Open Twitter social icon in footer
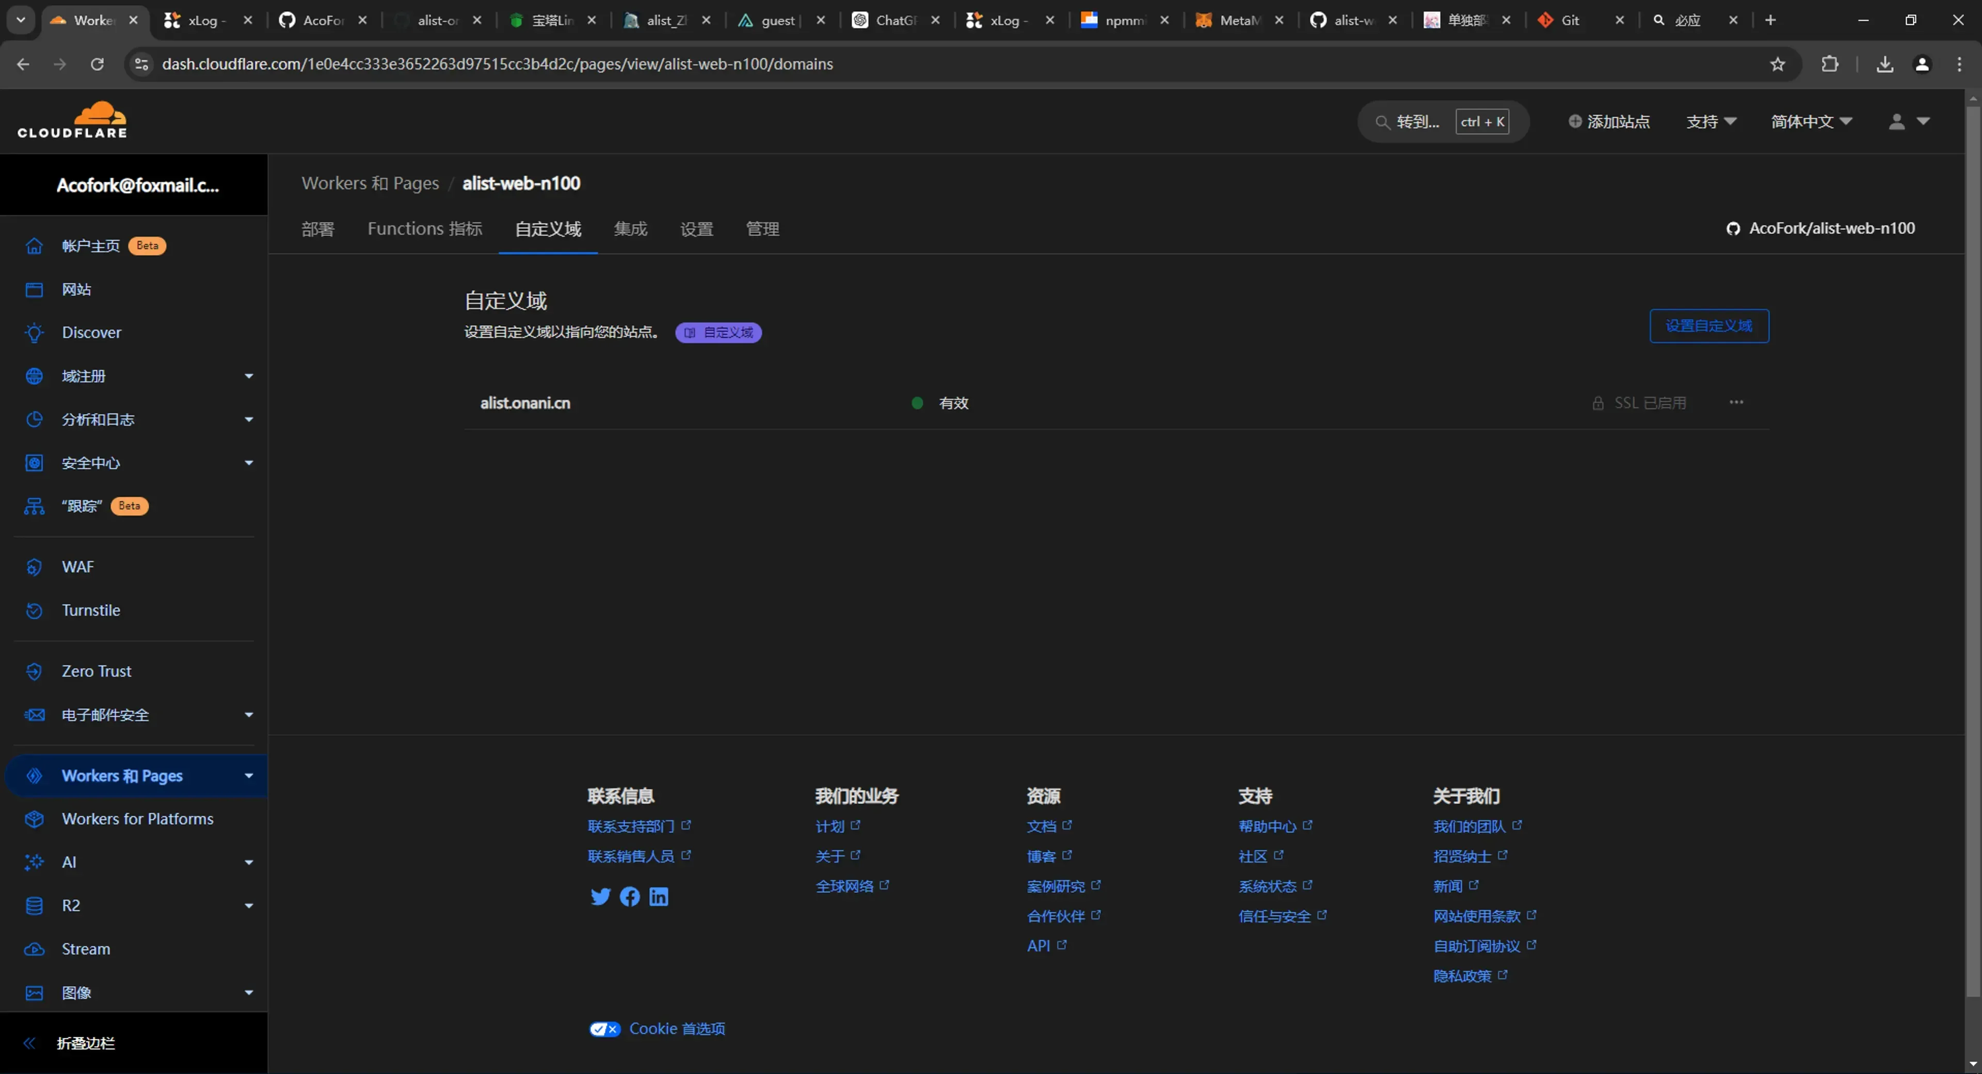1982x1074 pixels. pos(600,896)
